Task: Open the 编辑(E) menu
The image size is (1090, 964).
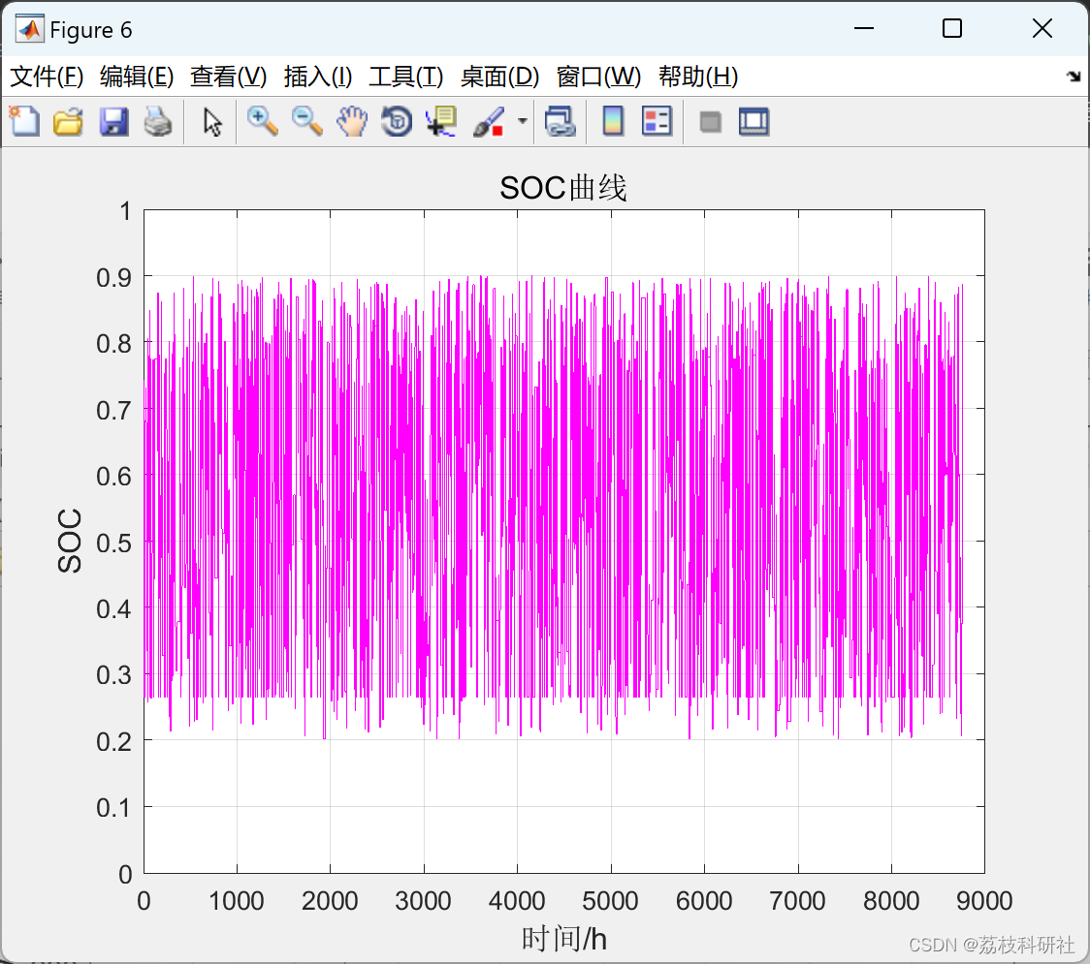Action: click(x=137, y=77)
